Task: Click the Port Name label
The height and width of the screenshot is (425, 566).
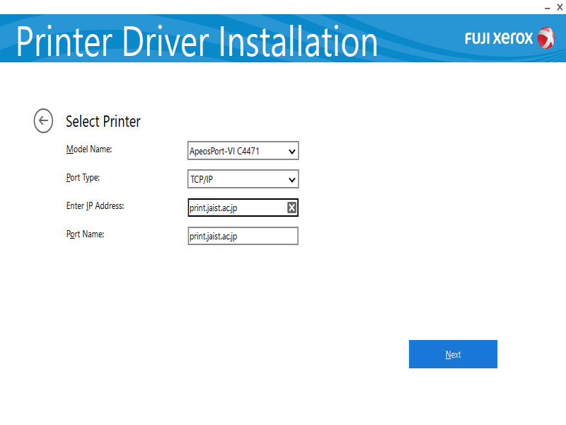Action: 85,234
